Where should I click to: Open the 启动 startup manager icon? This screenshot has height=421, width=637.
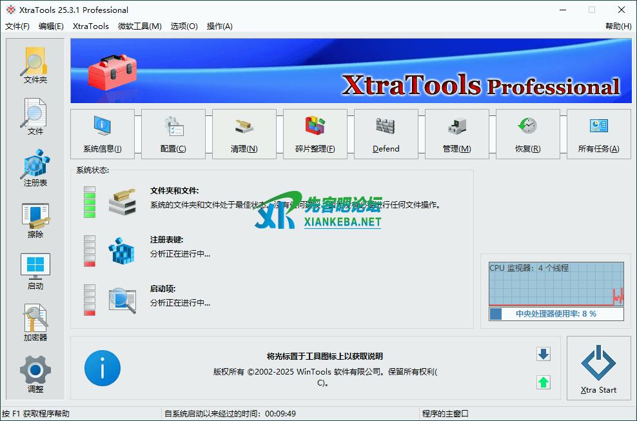point(35,271)
